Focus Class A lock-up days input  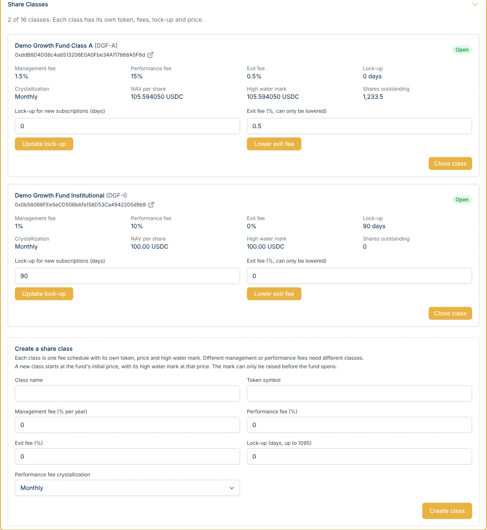tap(127, 126)
